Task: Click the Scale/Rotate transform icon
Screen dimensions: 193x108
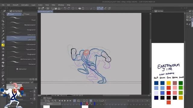Action: 83,8
